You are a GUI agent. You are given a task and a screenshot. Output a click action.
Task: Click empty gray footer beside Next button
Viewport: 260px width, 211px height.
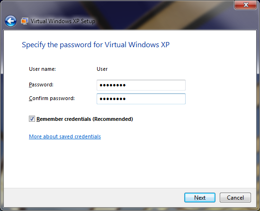tap(93, 197)
